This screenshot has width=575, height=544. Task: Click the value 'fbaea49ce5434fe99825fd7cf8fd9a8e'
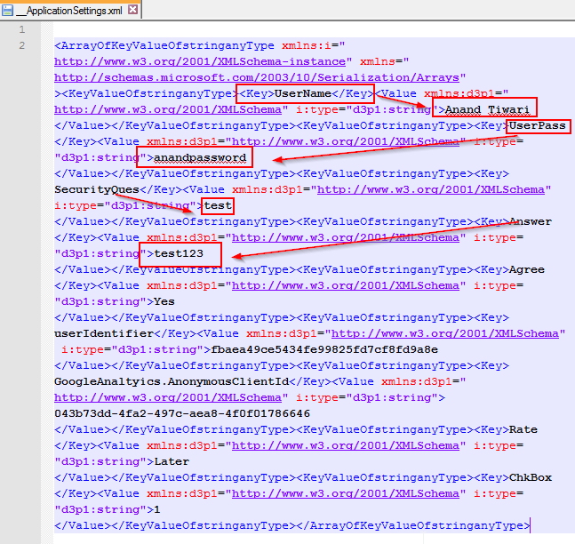(x=324, y=349)
